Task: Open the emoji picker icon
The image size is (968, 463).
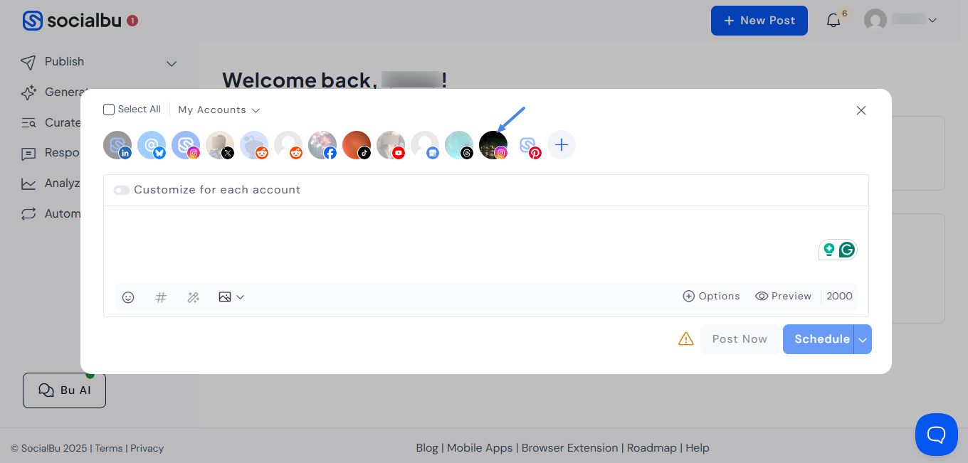Action: point(128,297)
